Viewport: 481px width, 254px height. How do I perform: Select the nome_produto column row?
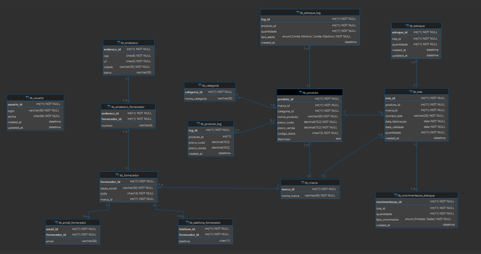click(x=309, y=117)
